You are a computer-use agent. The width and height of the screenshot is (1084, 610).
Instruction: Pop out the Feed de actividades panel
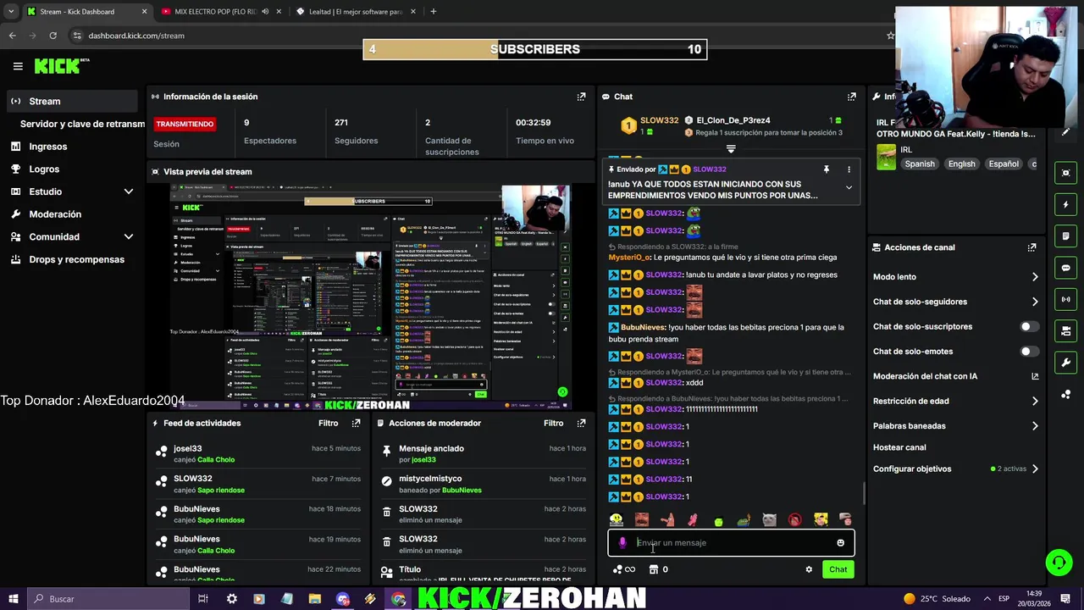(356, 423)
